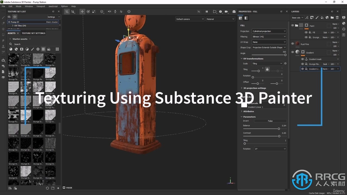This screenshot has height=195, width=347.
Task: Open the Viewport menu
Action: (41, 6)
